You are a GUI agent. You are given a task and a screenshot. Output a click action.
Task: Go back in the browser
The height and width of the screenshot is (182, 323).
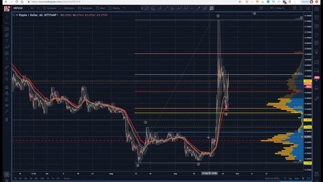point(6,2)
